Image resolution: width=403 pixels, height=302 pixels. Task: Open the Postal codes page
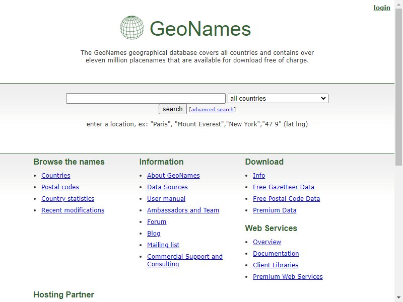pyautogui.click(x=60, y=187)
